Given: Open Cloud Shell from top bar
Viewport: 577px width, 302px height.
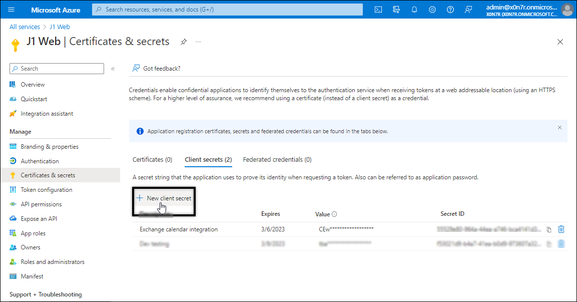Looking at the screenshot, I should 379,10.
